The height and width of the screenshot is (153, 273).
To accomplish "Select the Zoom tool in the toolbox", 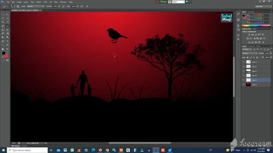I will click(7, 49).
